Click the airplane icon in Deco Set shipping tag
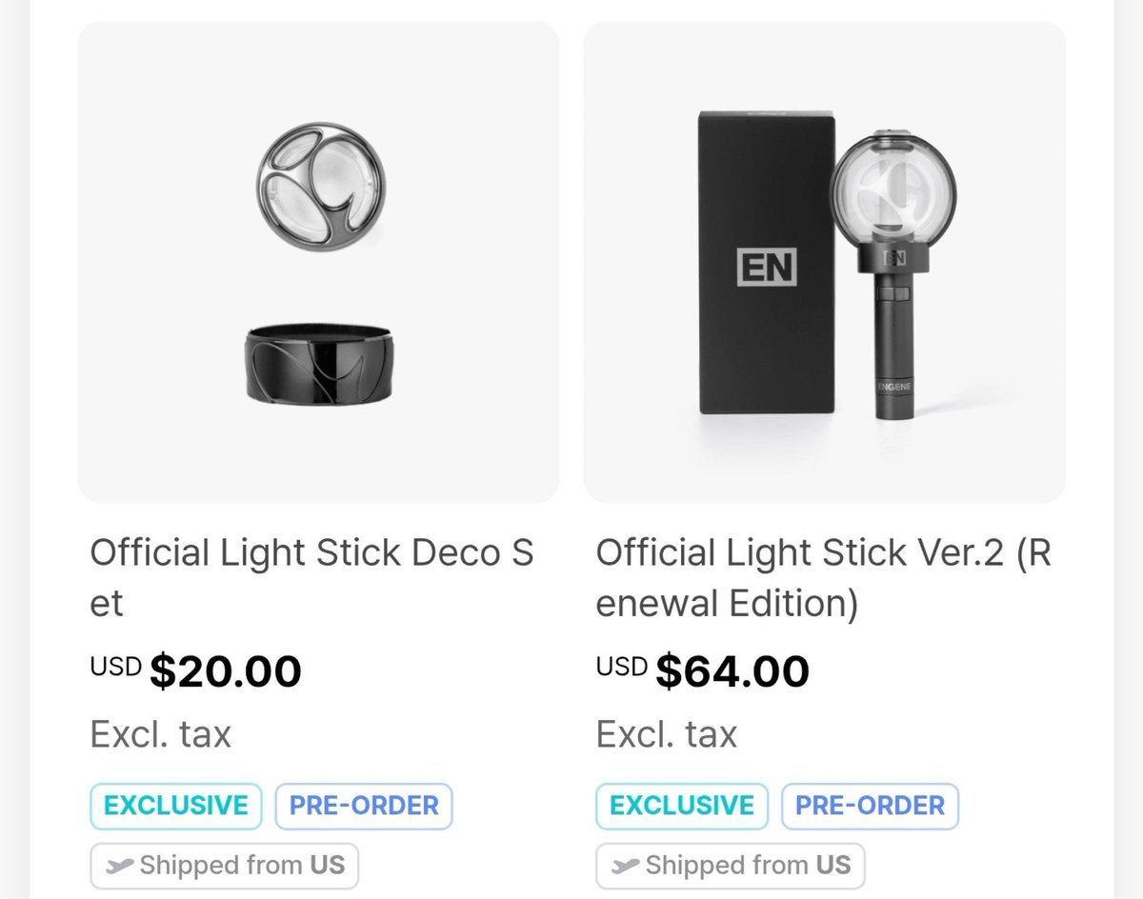Image resolution: width=1143 pixels, height=899 pixels. [120, 866]
